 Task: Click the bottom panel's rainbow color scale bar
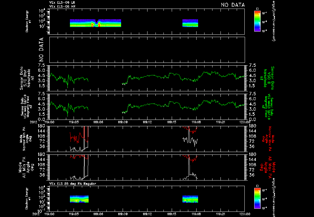pyautogui.click(x=257, y=198)
